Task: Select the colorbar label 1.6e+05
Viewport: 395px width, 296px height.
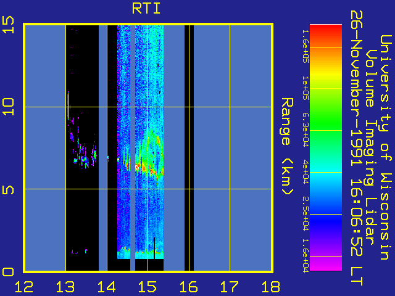Action: click(305, 46)
